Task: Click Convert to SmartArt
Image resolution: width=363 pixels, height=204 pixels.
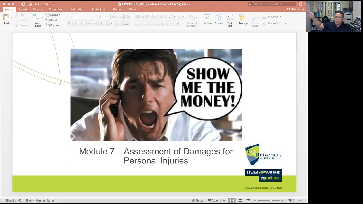Action: coord(192,20)
